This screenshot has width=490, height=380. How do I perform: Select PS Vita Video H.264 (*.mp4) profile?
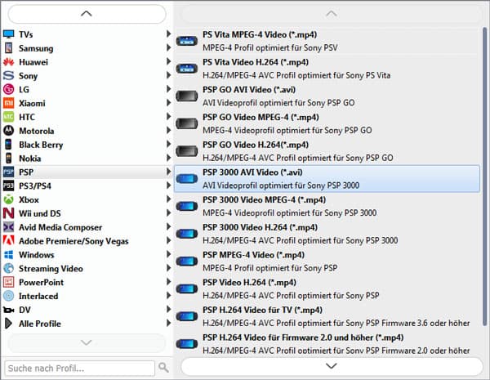click(327, 69)
